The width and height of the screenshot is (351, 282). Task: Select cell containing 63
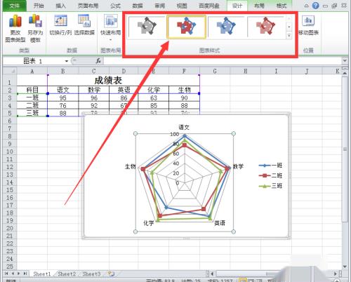(154, 98)
